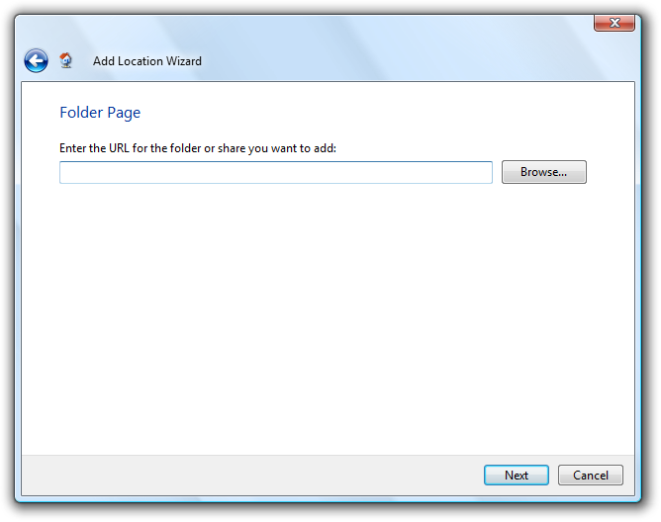
Task: Go back using the blue arrow button
Action: pos(36,60)
